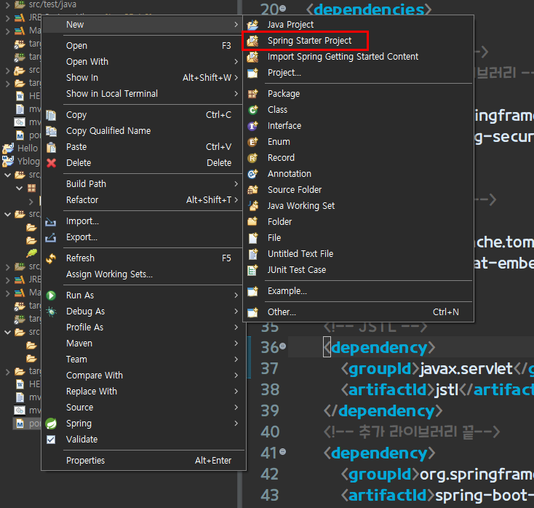Expand the JRE tree node below Yblog
Image resolution: width=534 pixels, height=508 pixels.
point(7,280)
